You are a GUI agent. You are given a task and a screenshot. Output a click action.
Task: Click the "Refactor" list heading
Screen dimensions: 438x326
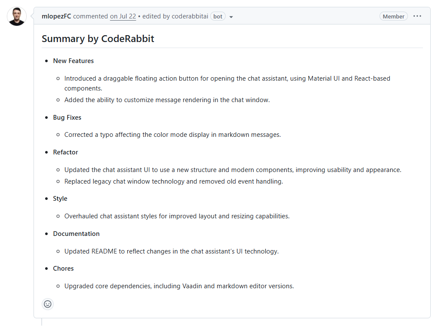coord(66,152)
